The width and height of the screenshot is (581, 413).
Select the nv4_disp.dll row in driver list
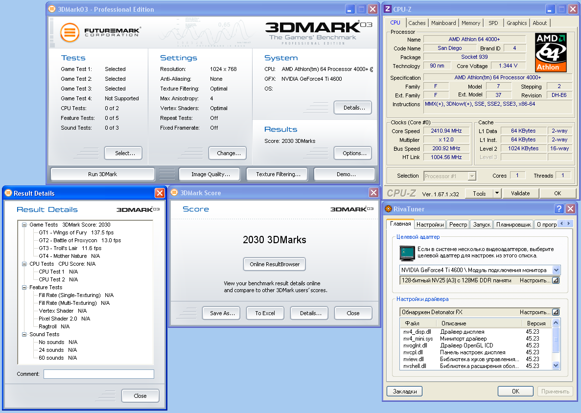(476, 332)
